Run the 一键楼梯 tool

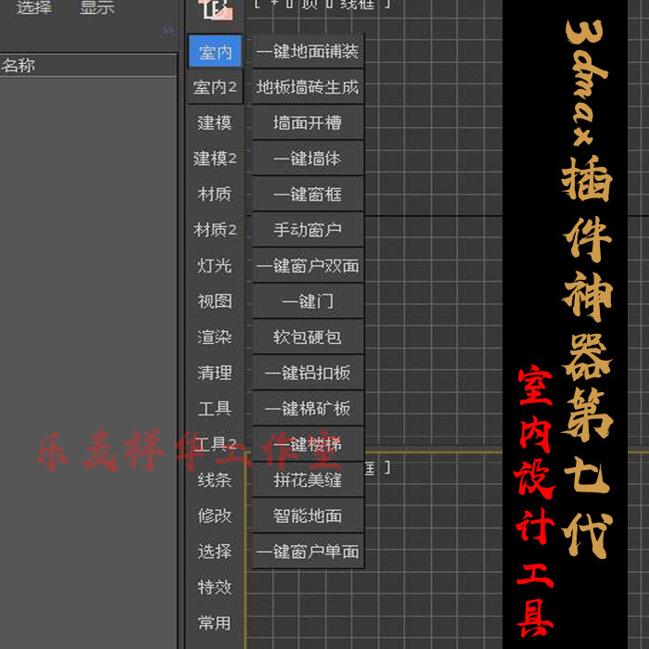click(x=308, y=444)
